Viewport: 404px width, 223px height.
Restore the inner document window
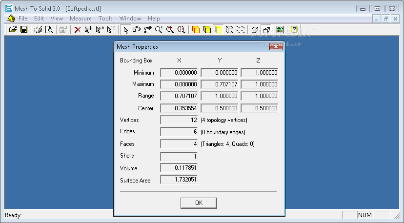pos(386,19)
